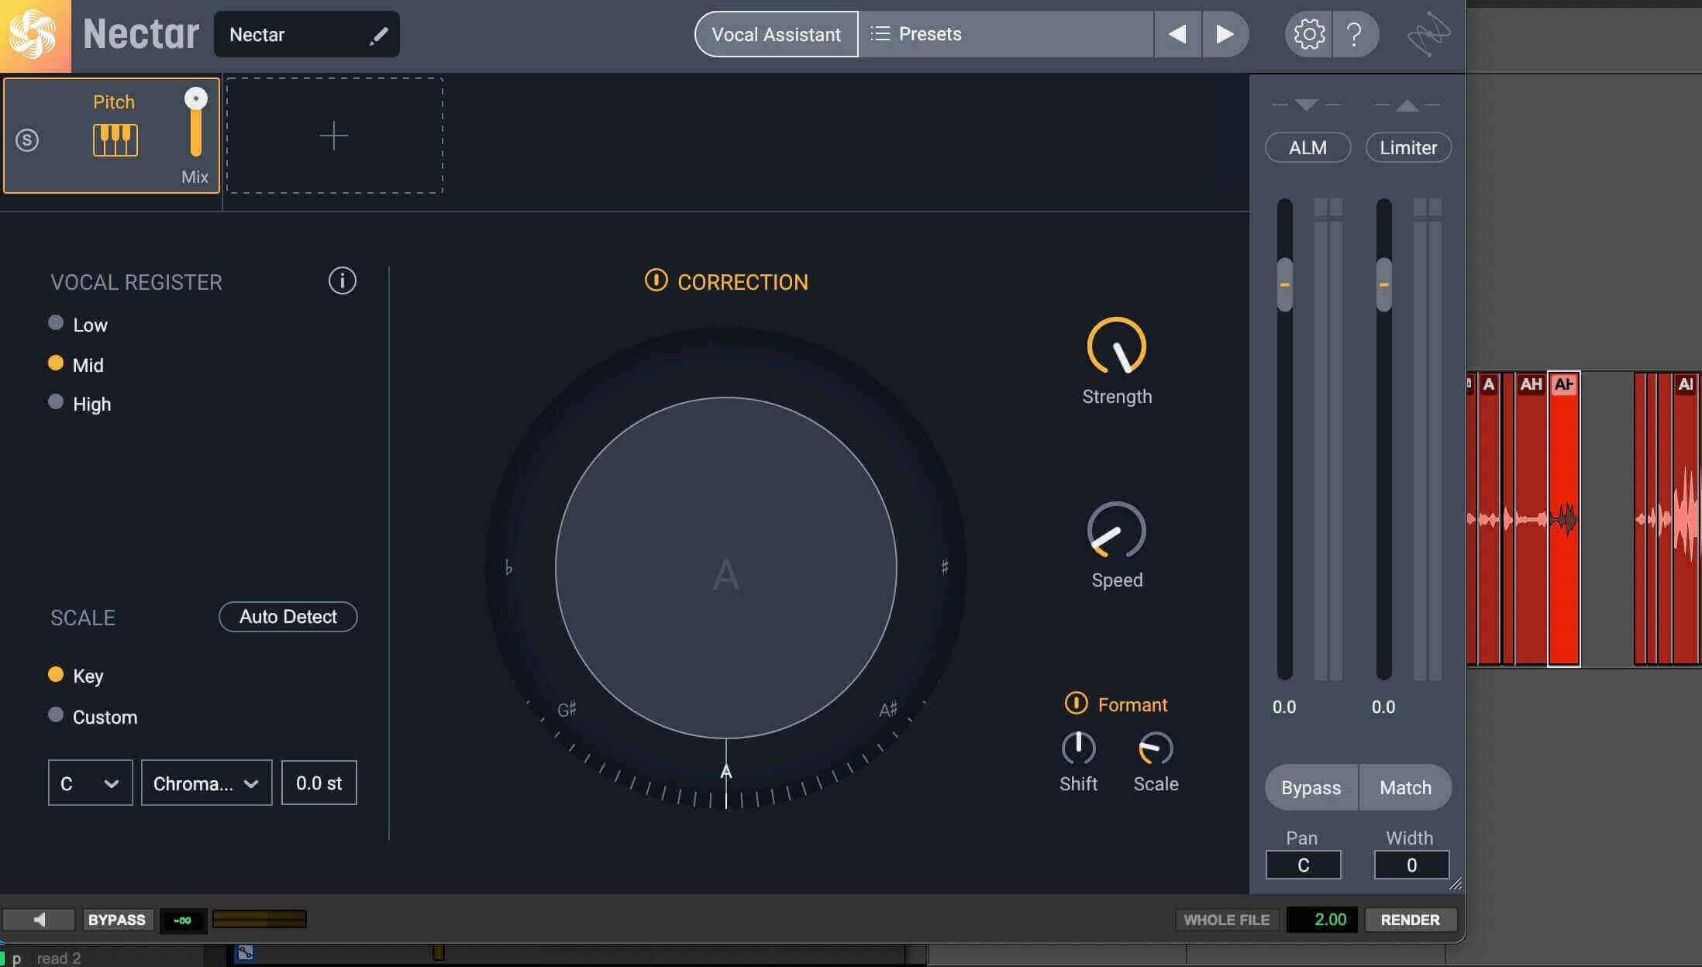The width and height of the screenshot is (1702, 967).
Task: Select the Pitch module piano keys icon
Action: pyautogui.click(x=115, y=140)
